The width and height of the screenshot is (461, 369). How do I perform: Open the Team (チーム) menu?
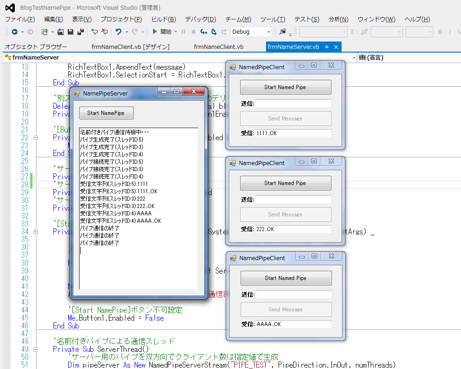click(x=238, y=19)
